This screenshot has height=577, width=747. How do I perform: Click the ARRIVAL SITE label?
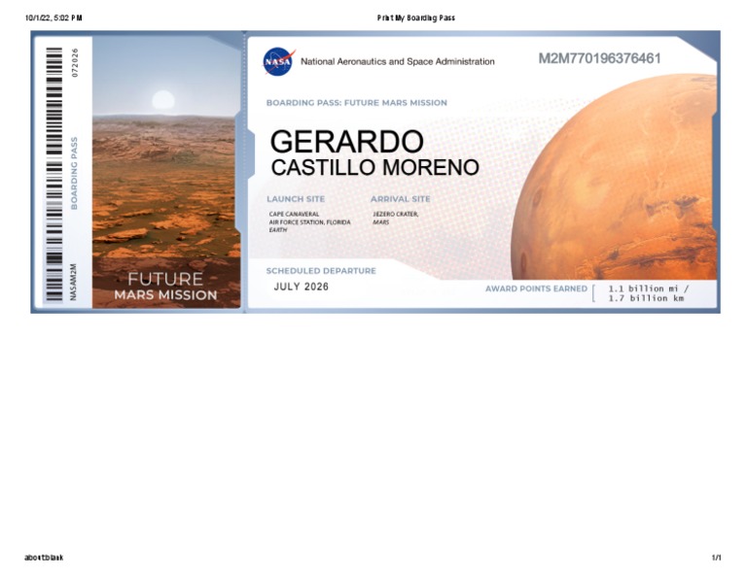click(x=400, y=199)
